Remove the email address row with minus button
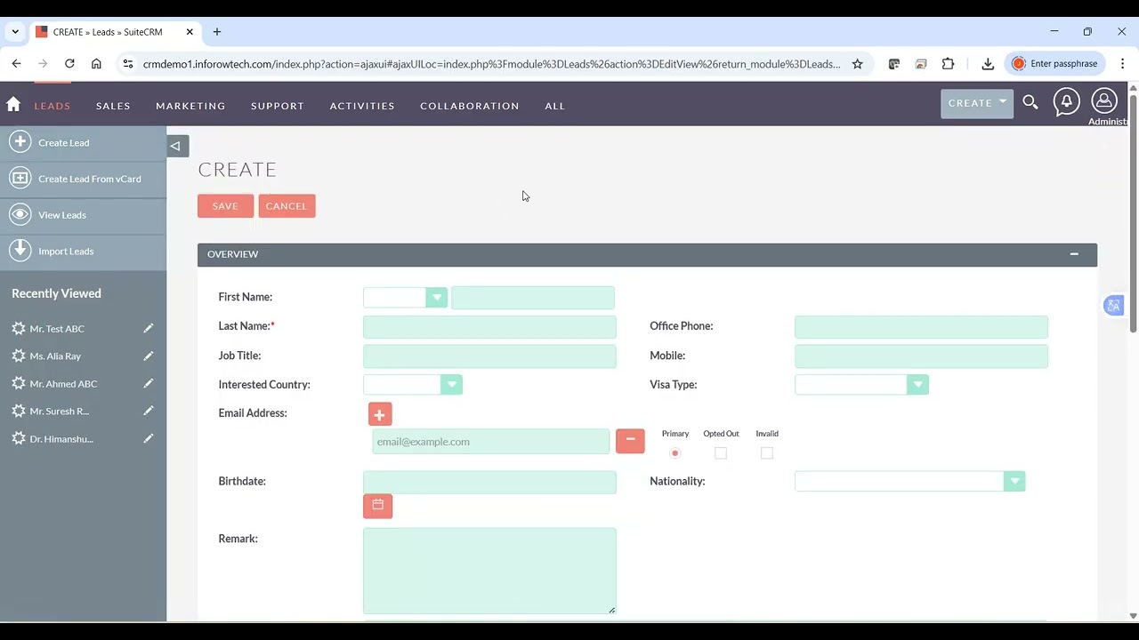This screenshot has height=640, width=1139. point(630,441)
